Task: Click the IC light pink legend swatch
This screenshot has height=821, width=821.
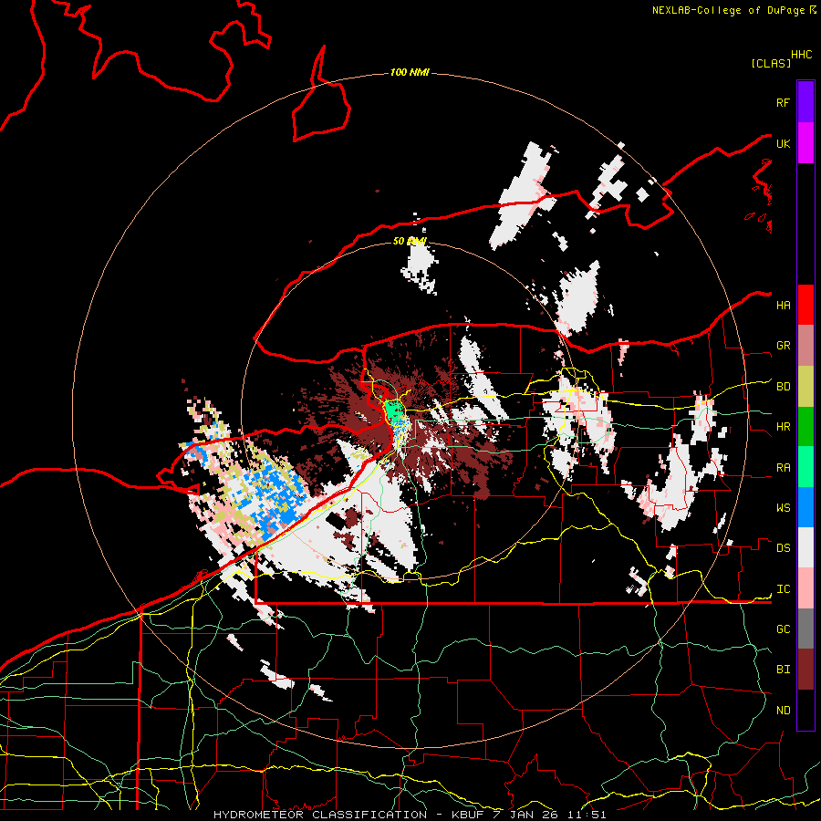Action: pyautogui.click(x=805, y=588)
